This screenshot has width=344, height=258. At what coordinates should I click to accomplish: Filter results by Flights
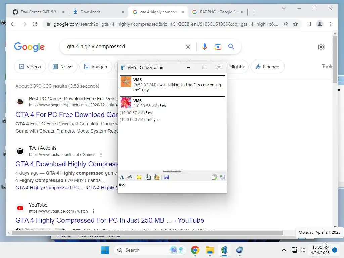pyautogui.click(x=236, y=67)
